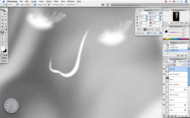Switch to the Channels tab
The image size is (190, 118).
tap(173, 59)
